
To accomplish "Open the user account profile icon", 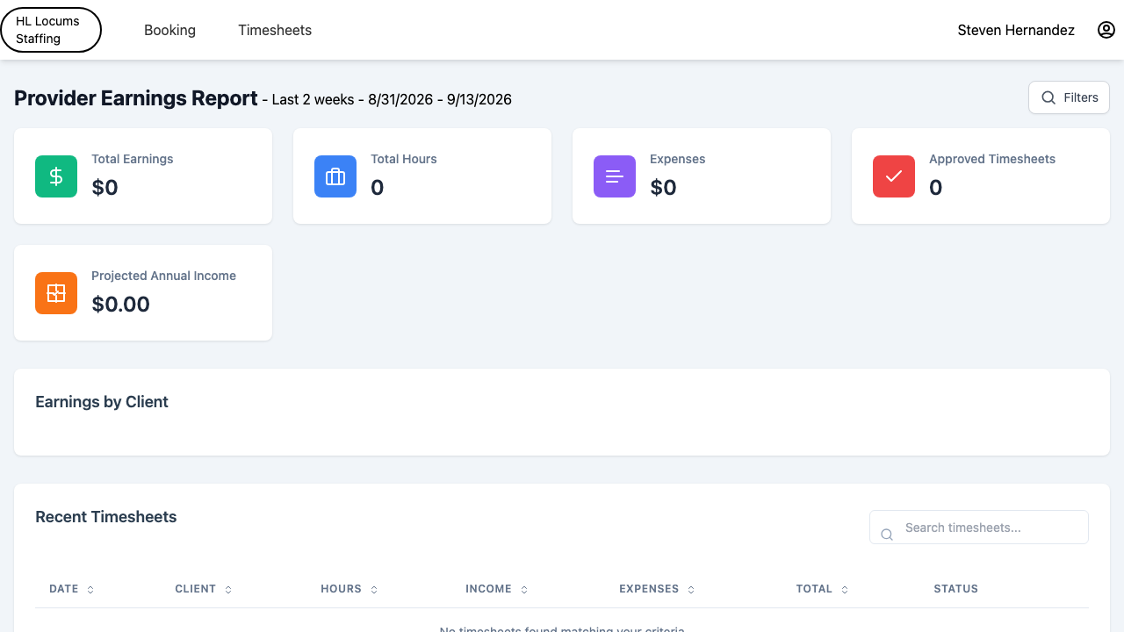I will (x=1106, y=30).
